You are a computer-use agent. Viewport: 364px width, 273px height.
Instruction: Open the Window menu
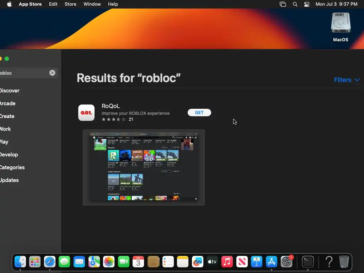coord(92,4)
